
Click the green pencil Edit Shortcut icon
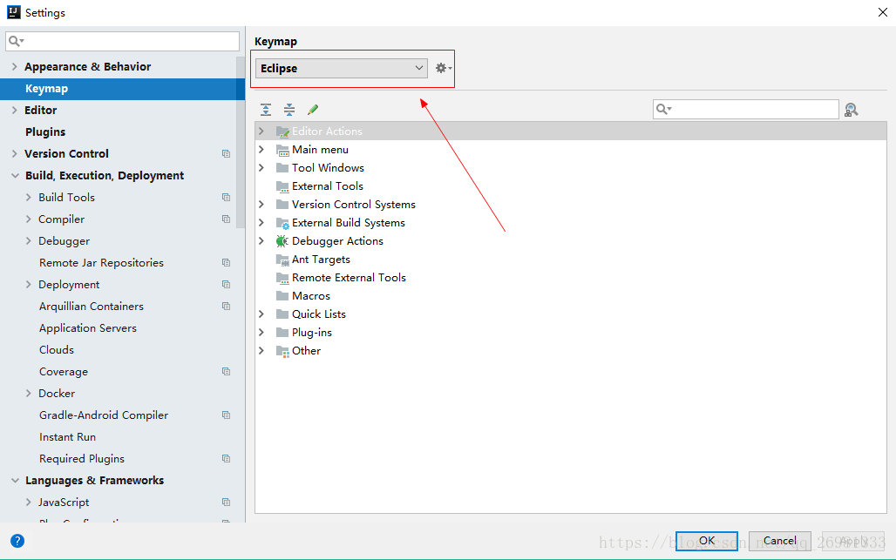coord(313,110)
